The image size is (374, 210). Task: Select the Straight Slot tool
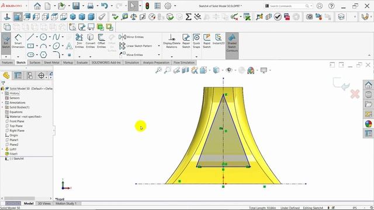[x=30, y=55]
